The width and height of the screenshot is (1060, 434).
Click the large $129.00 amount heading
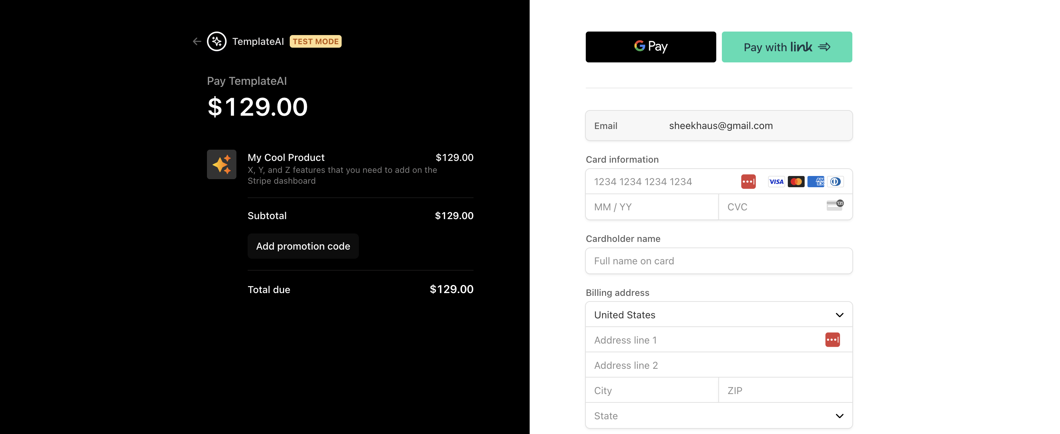click(257, 107)
